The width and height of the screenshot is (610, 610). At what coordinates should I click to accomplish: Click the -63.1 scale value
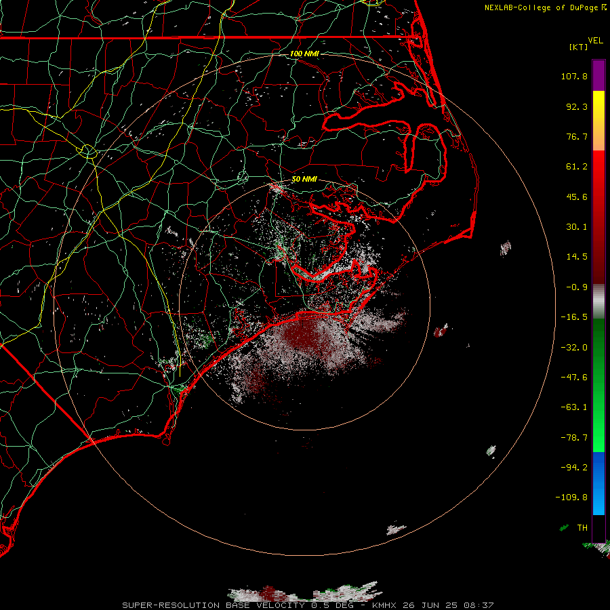(x=574, y=407)
